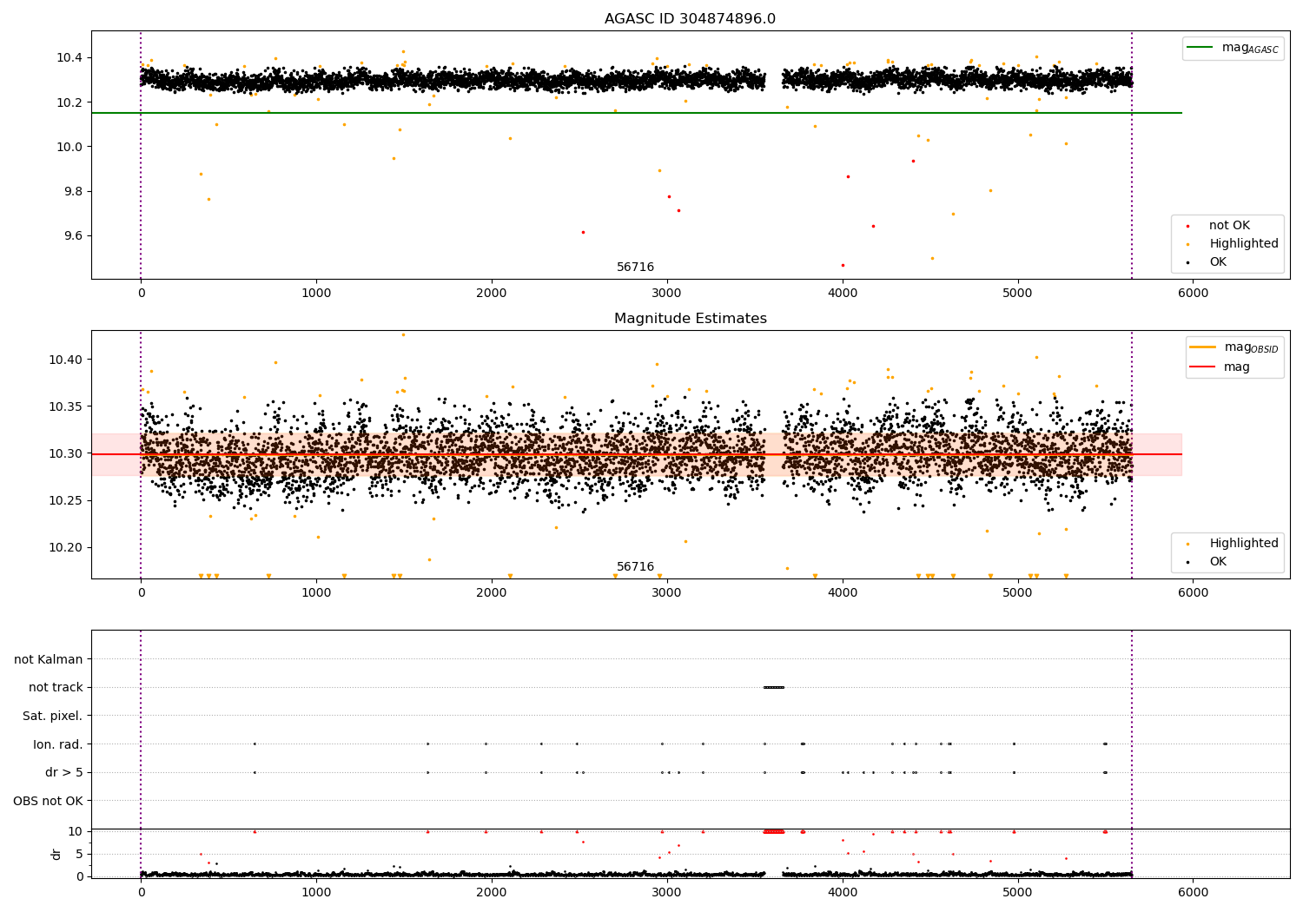Click 'mag OBSID' legend label in middle plot
Image resolution: width=1303 pixels, height=912 pixels.
point(1251,347)
